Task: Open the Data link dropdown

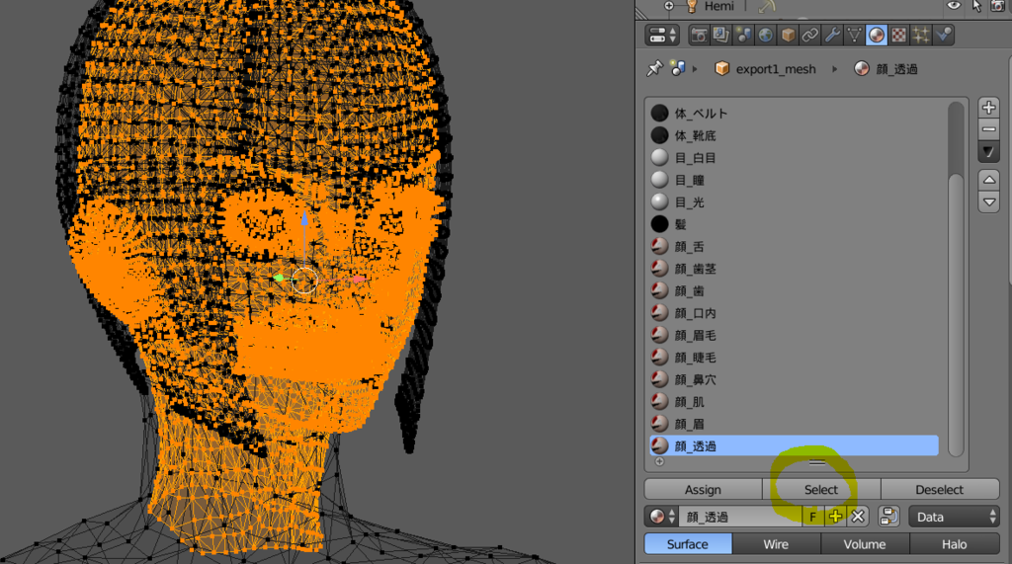Action: pyautogui.click(x=954, y=517)
